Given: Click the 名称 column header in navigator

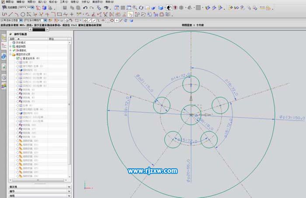Looking at the screenshot, I should tap(12, 39).
